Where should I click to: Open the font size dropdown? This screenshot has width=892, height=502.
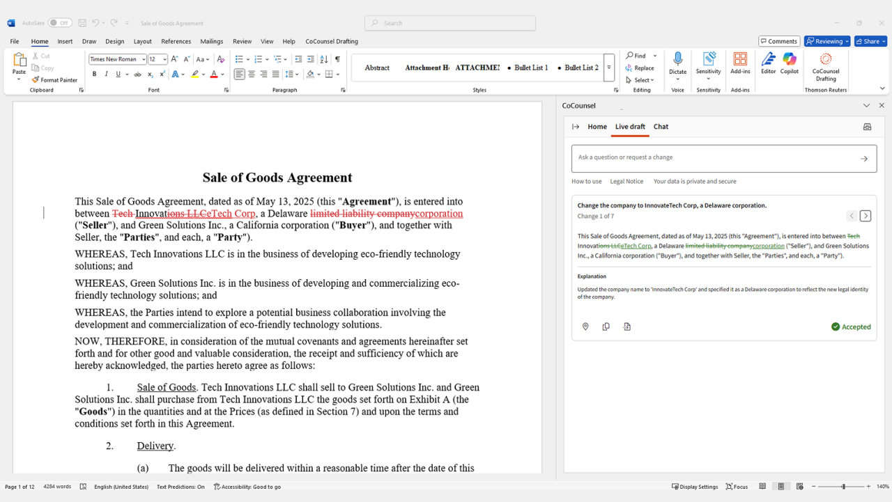click(x=164, y=59)
